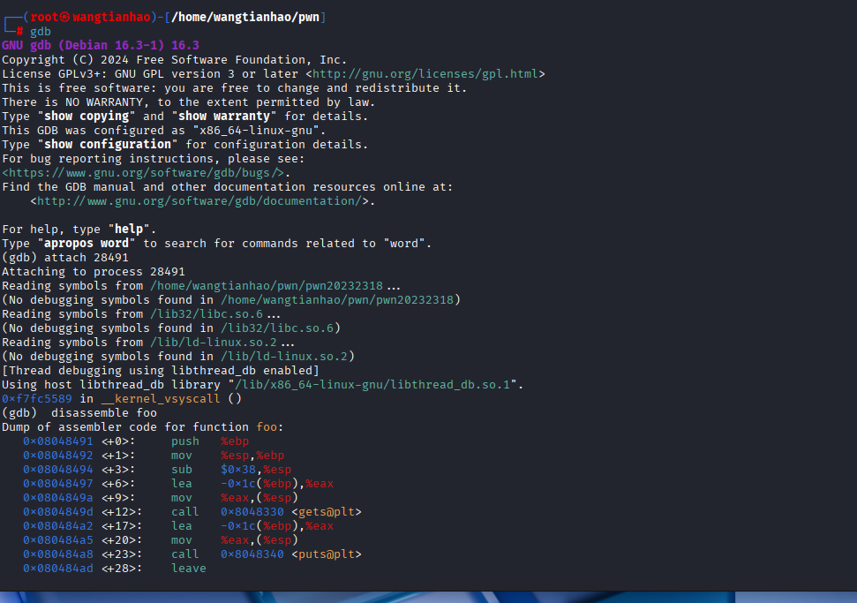Click the 'root' username in the shell prompt
Screen dimensions: 857x603
[44, 17]
